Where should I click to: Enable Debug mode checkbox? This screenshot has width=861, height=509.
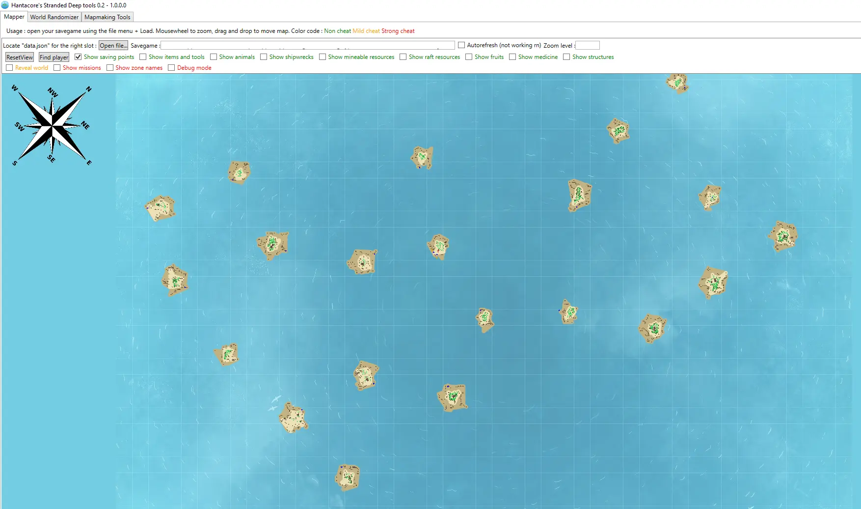pyautogui.click(x=171, y=68)
